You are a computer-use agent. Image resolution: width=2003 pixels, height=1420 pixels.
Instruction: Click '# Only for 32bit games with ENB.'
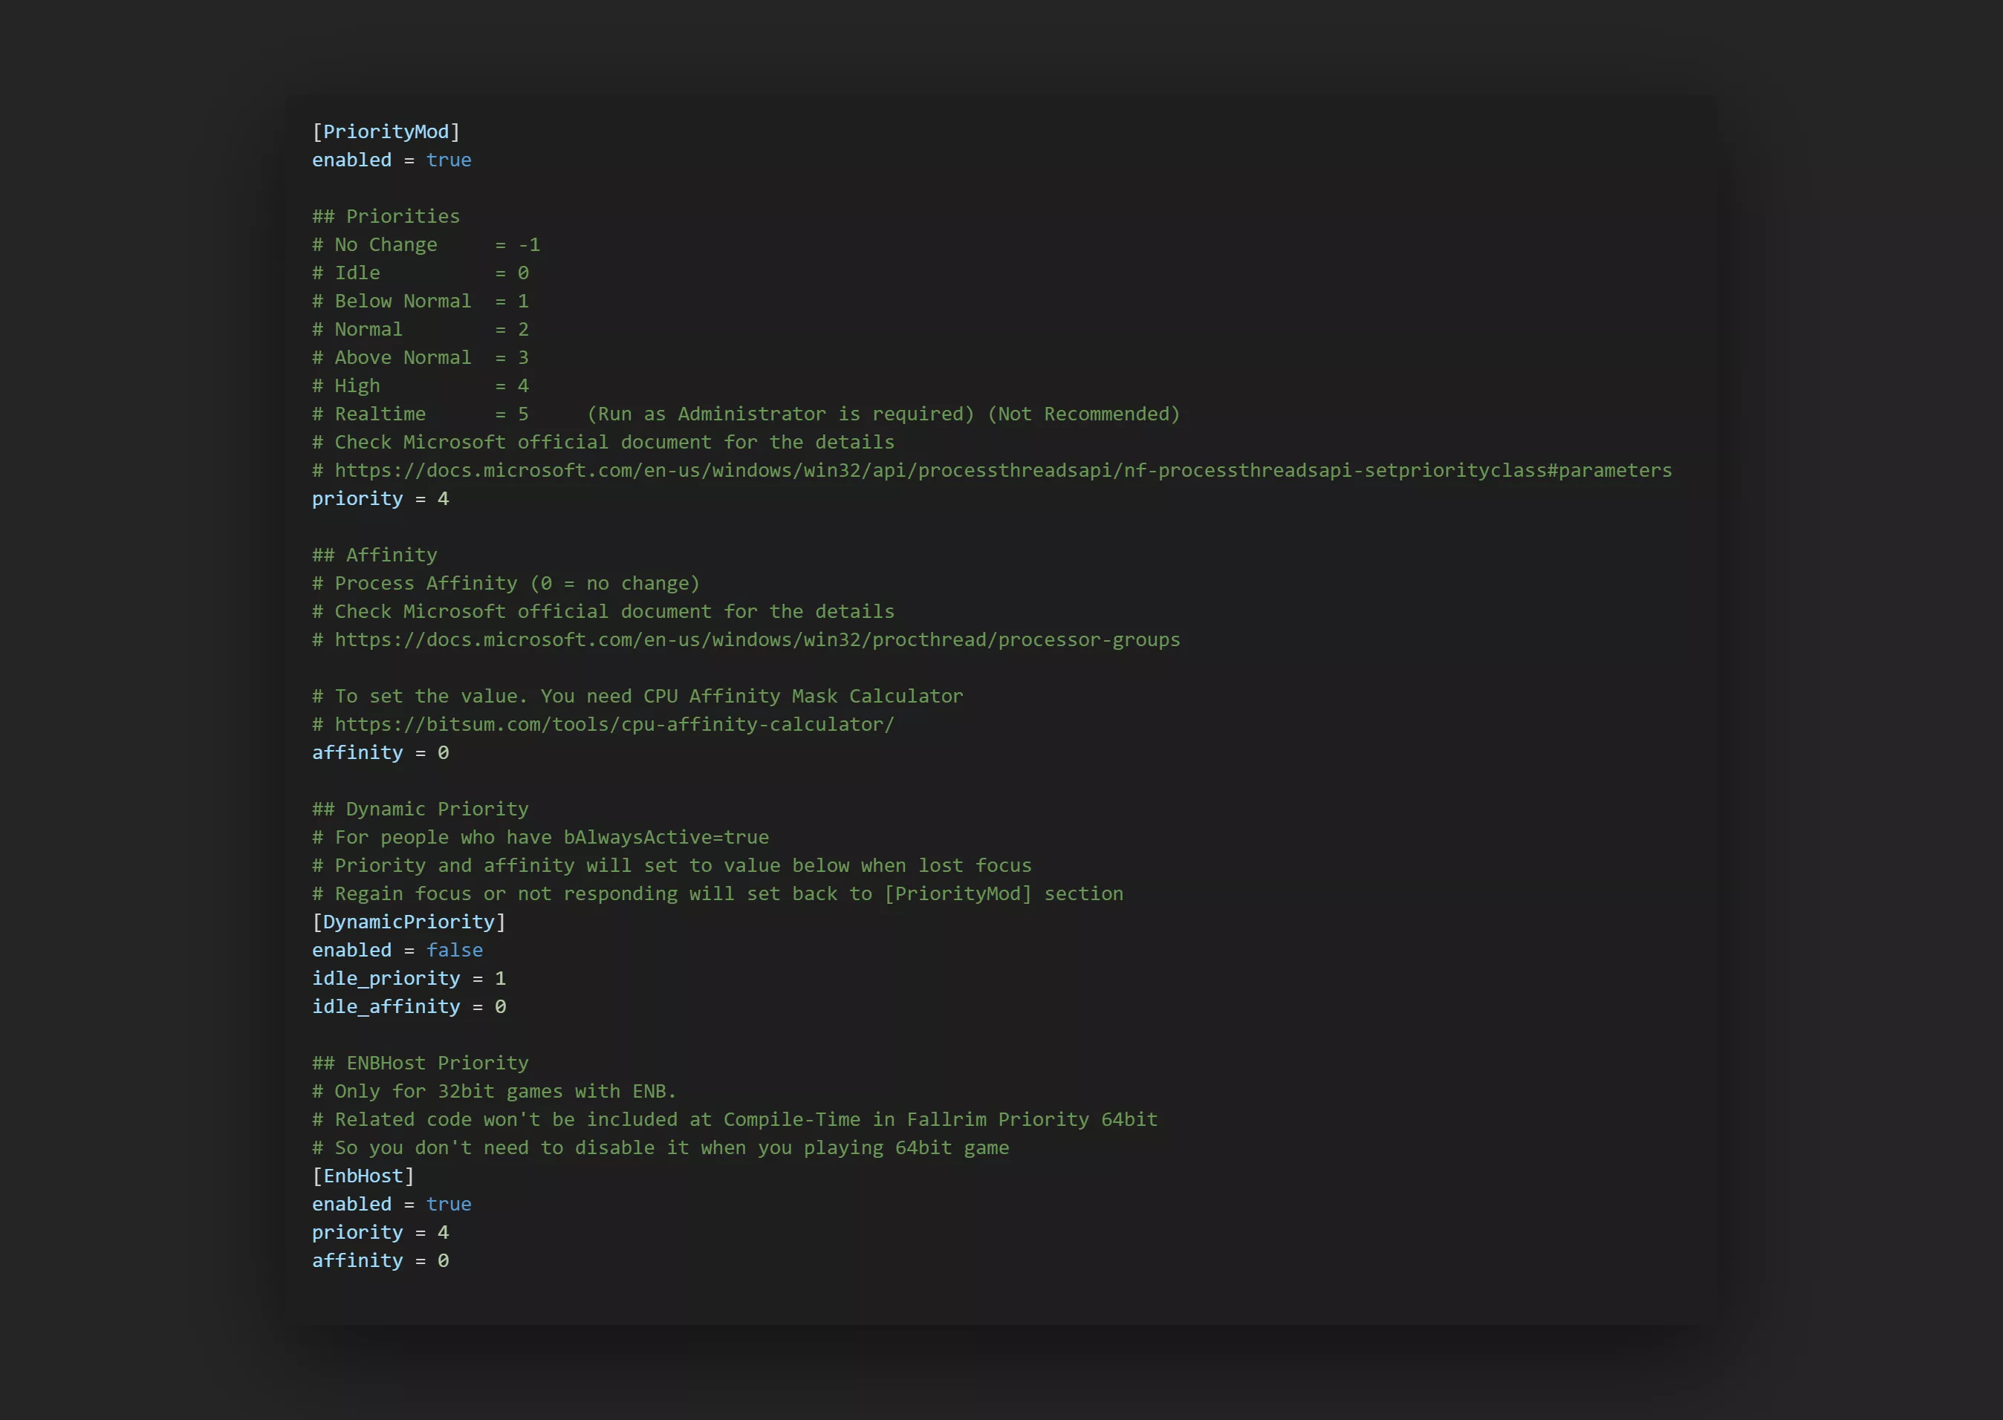pos(495,1091)
